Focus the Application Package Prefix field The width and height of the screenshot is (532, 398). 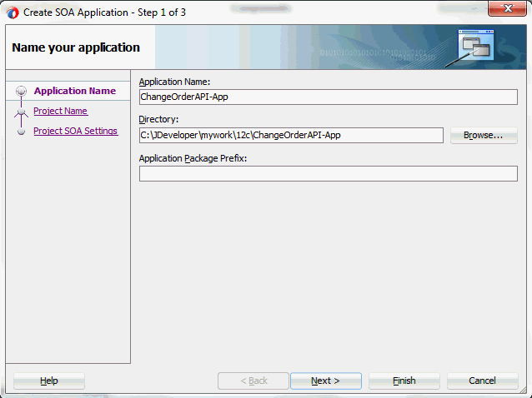(x=328, y=173)
